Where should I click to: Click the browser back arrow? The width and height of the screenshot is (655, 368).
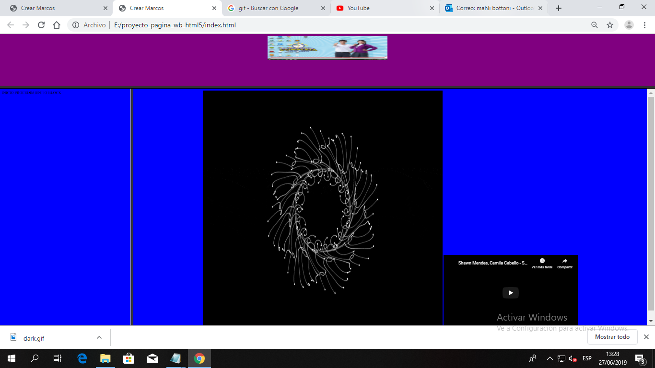click(11, 25)
